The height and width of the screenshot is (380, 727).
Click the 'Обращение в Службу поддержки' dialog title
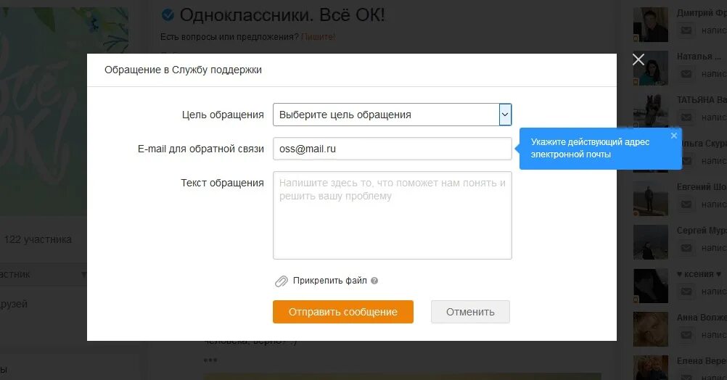(x=183, y=70)
